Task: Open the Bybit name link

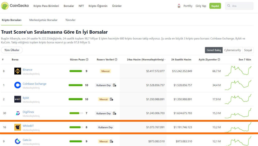Action: (x=26, y=98)
